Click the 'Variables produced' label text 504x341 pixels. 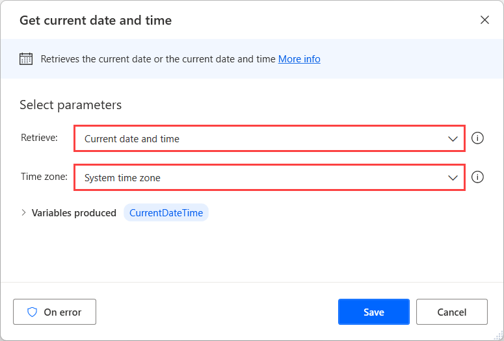(x=73, y=213)
